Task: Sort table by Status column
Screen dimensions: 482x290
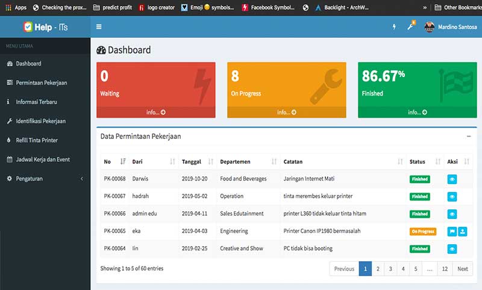Action: coord(425,161)
